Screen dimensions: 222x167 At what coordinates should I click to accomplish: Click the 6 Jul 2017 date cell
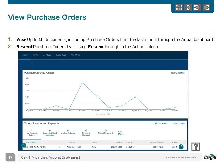pyautogui.click(x=130, y=147)
